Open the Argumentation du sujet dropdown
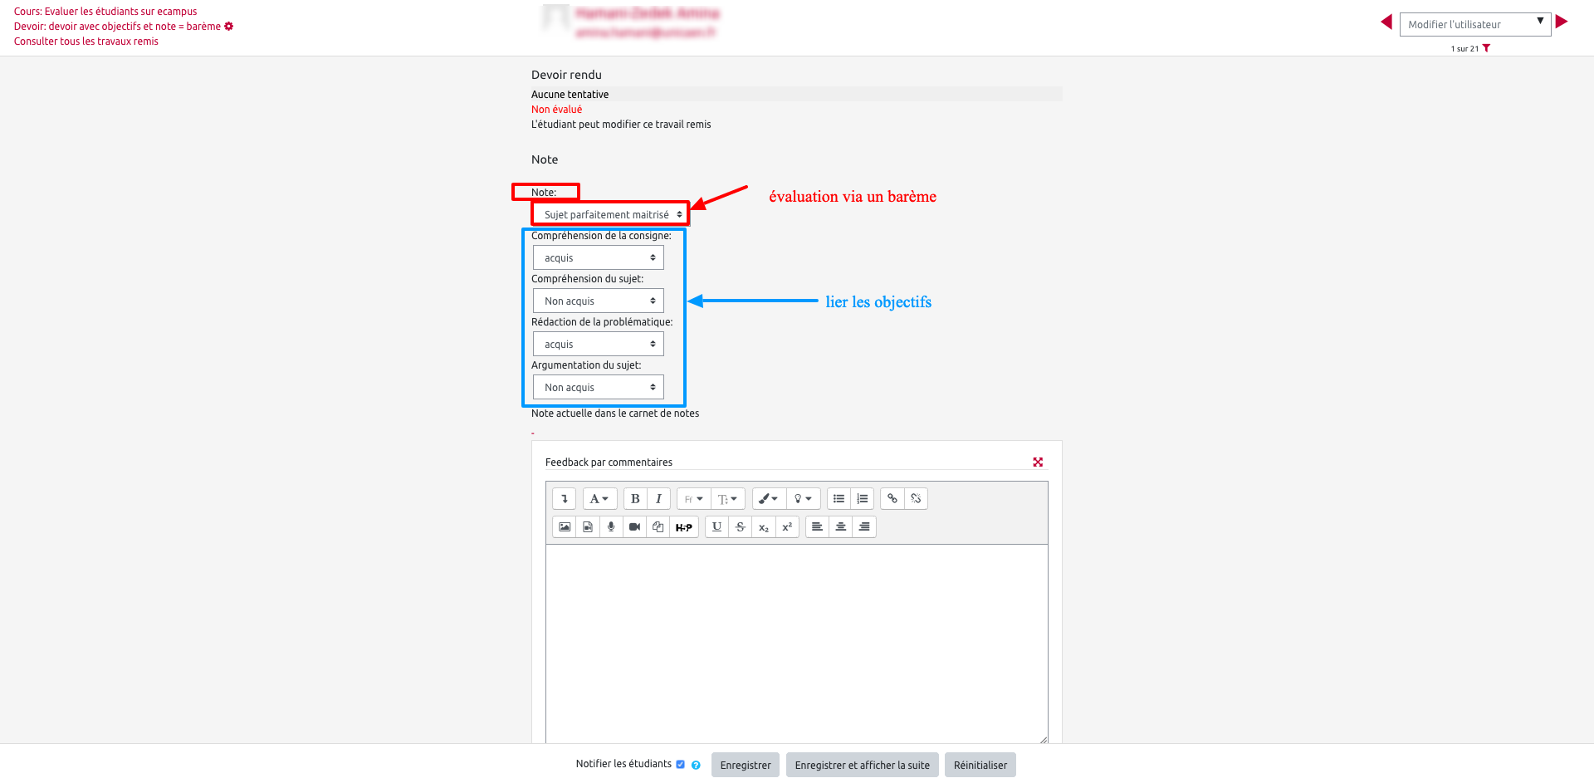This screenshot has width=1594, height=783. [598, 388]
